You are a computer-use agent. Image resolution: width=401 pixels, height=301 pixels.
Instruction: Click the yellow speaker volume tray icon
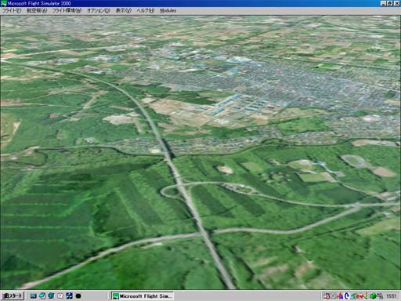[x=367, y=296]
